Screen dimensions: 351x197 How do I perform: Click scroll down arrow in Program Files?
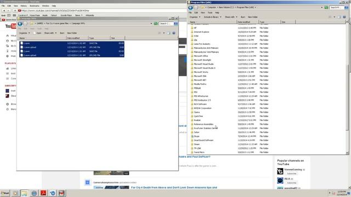[347, 153]
